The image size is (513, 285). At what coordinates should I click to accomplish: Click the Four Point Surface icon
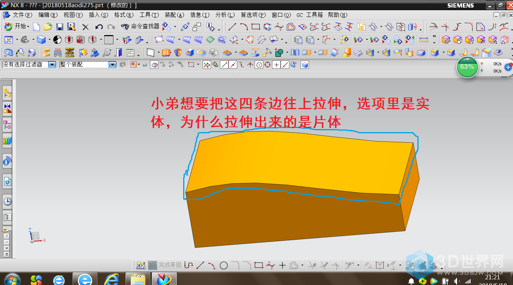coord(159,40)
